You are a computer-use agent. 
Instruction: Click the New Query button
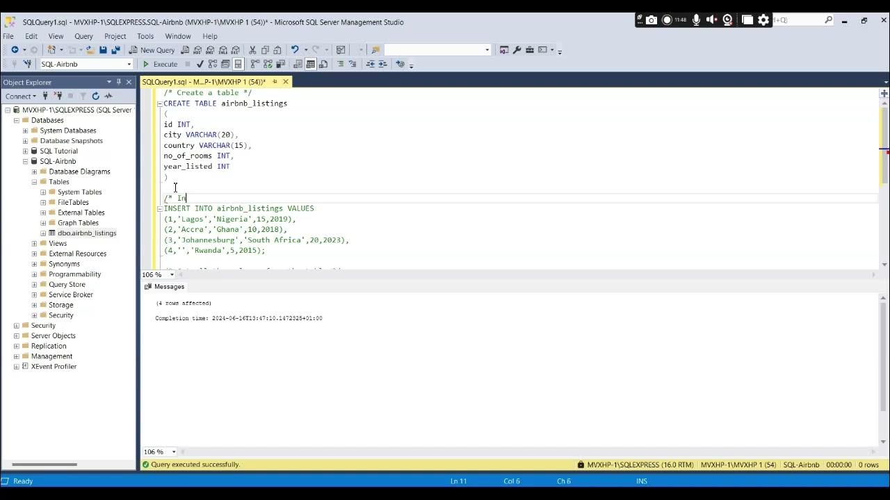point(152,50)
